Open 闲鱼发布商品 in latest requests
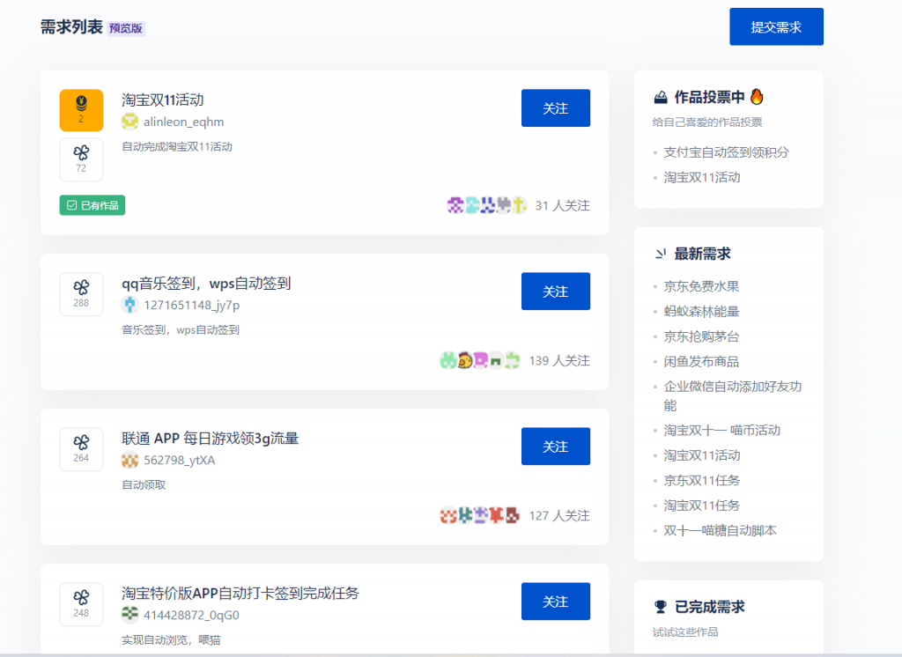902x657 pixels. point(701,361)
